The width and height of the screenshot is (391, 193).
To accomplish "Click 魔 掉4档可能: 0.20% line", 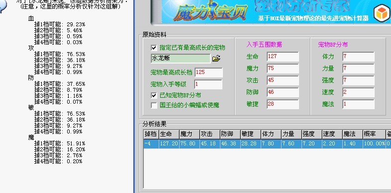I will [x=58, y=161].
